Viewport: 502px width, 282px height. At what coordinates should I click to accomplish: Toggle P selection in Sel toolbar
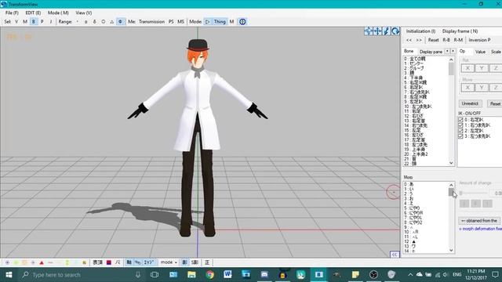(42, 22)
